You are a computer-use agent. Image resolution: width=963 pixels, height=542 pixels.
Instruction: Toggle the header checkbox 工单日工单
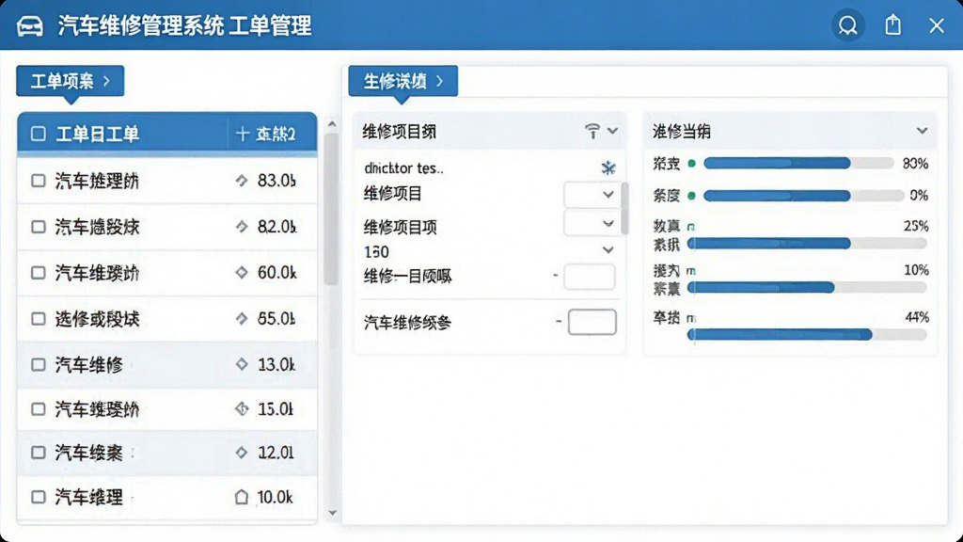click(x=38, y=134)
